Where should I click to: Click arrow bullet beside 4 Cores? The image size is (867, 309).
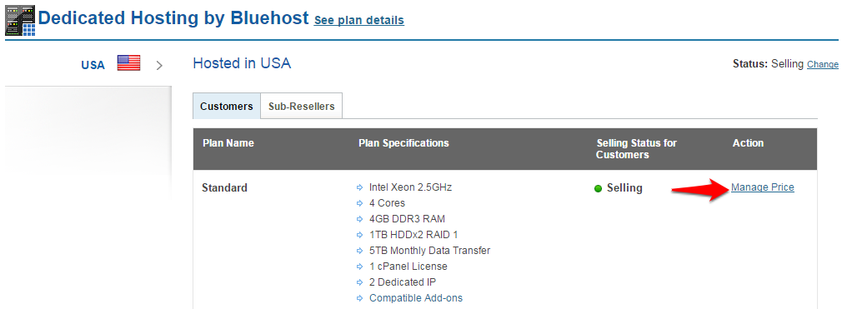(x=360, y=203)
